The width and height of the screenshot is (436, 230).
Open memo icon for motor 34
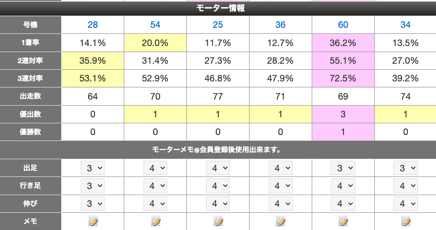point(406,221)
